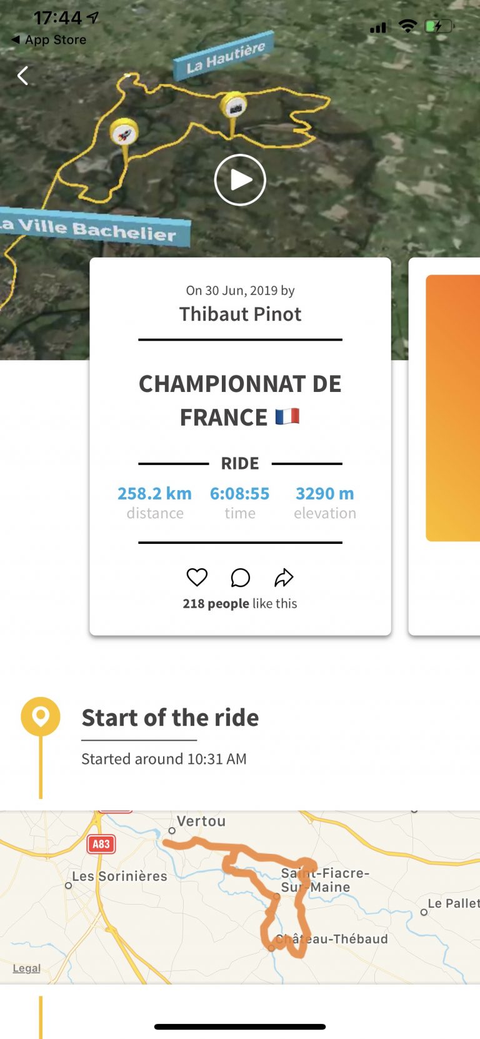Open the next orange card

[452, 408]
